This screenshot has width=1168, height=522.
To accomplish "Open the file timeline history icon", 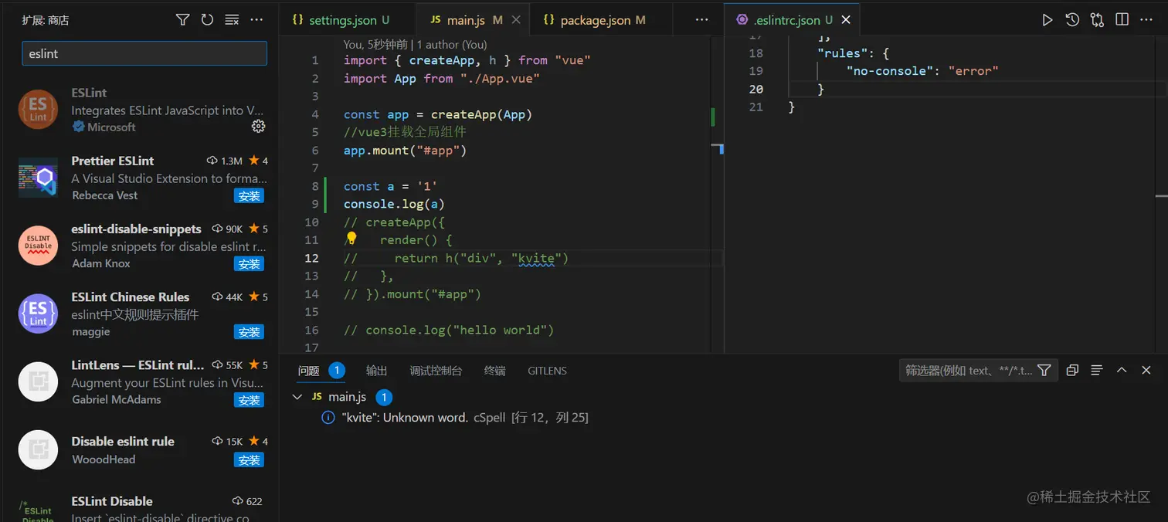I will (1072, 20).
